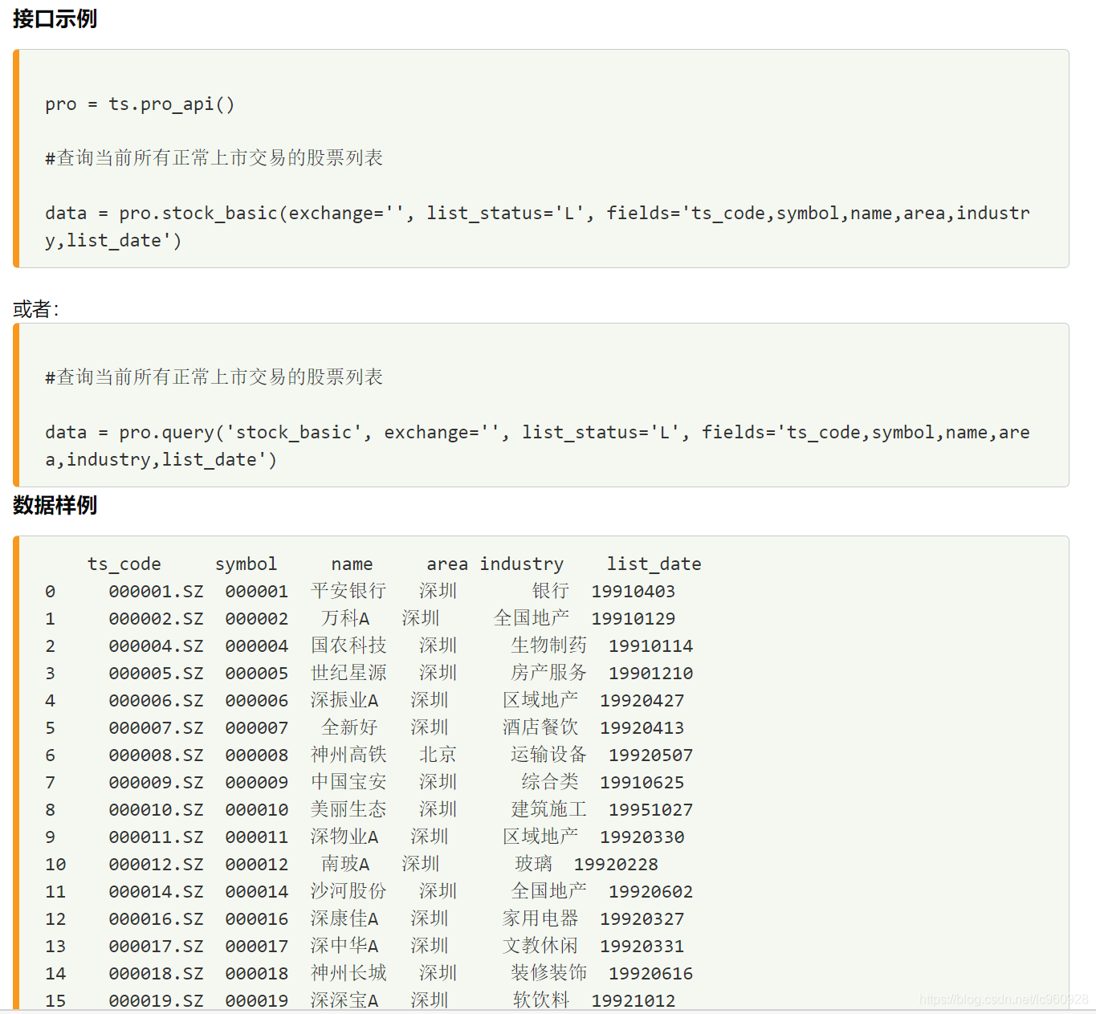Screen dimensions: 1096x1014
Task: Click the name column header
Action: (x=352, y=564)
